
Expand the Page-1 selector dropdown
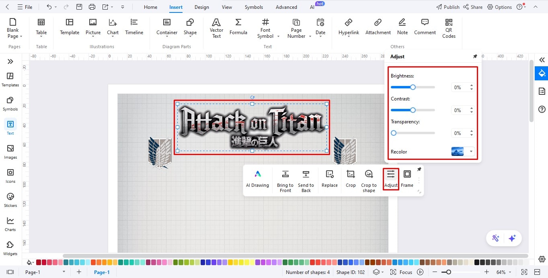(x=64, y=272)
